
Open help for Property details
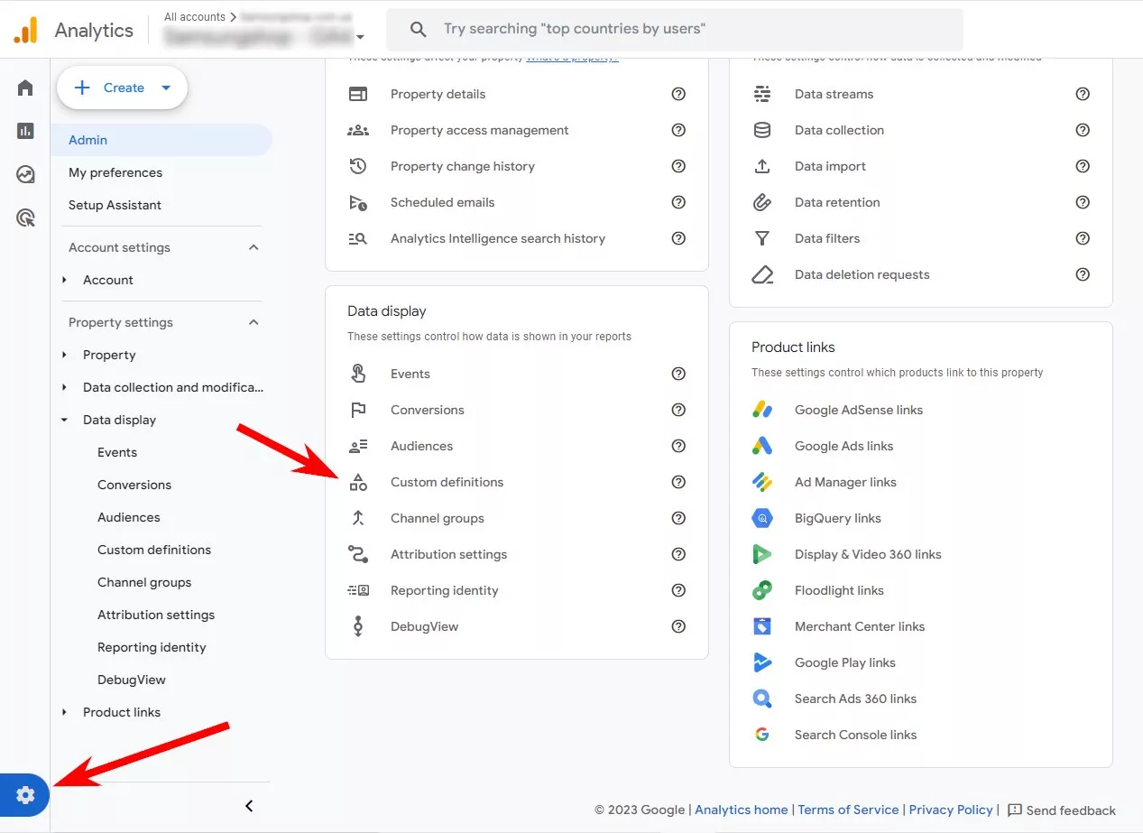(x=678, y=94)
